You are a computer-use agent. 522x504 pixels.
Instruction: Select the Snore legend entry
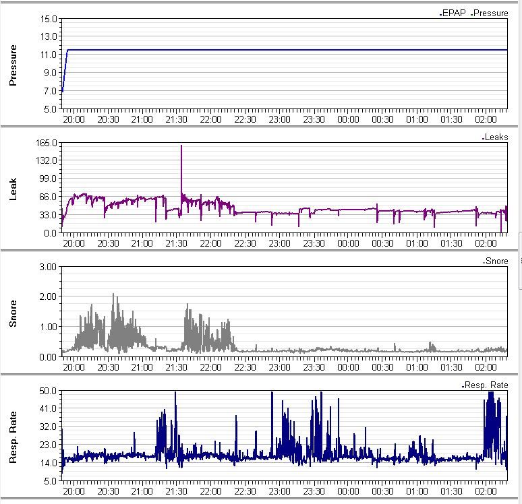point(497,261)
